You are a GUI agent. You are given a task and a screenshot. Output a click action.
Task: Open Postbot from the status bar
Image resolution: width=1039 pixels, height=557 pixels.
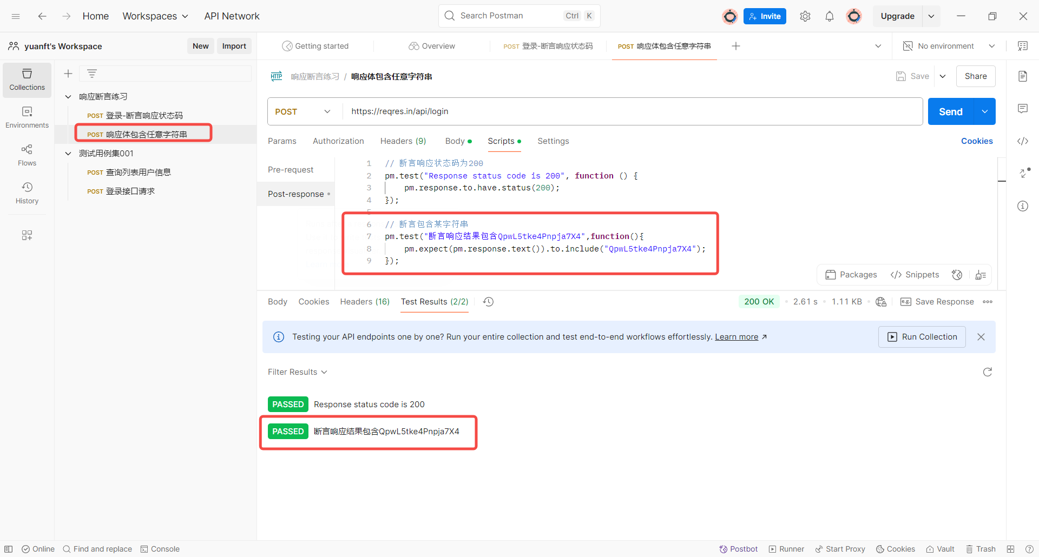(738, 549)
